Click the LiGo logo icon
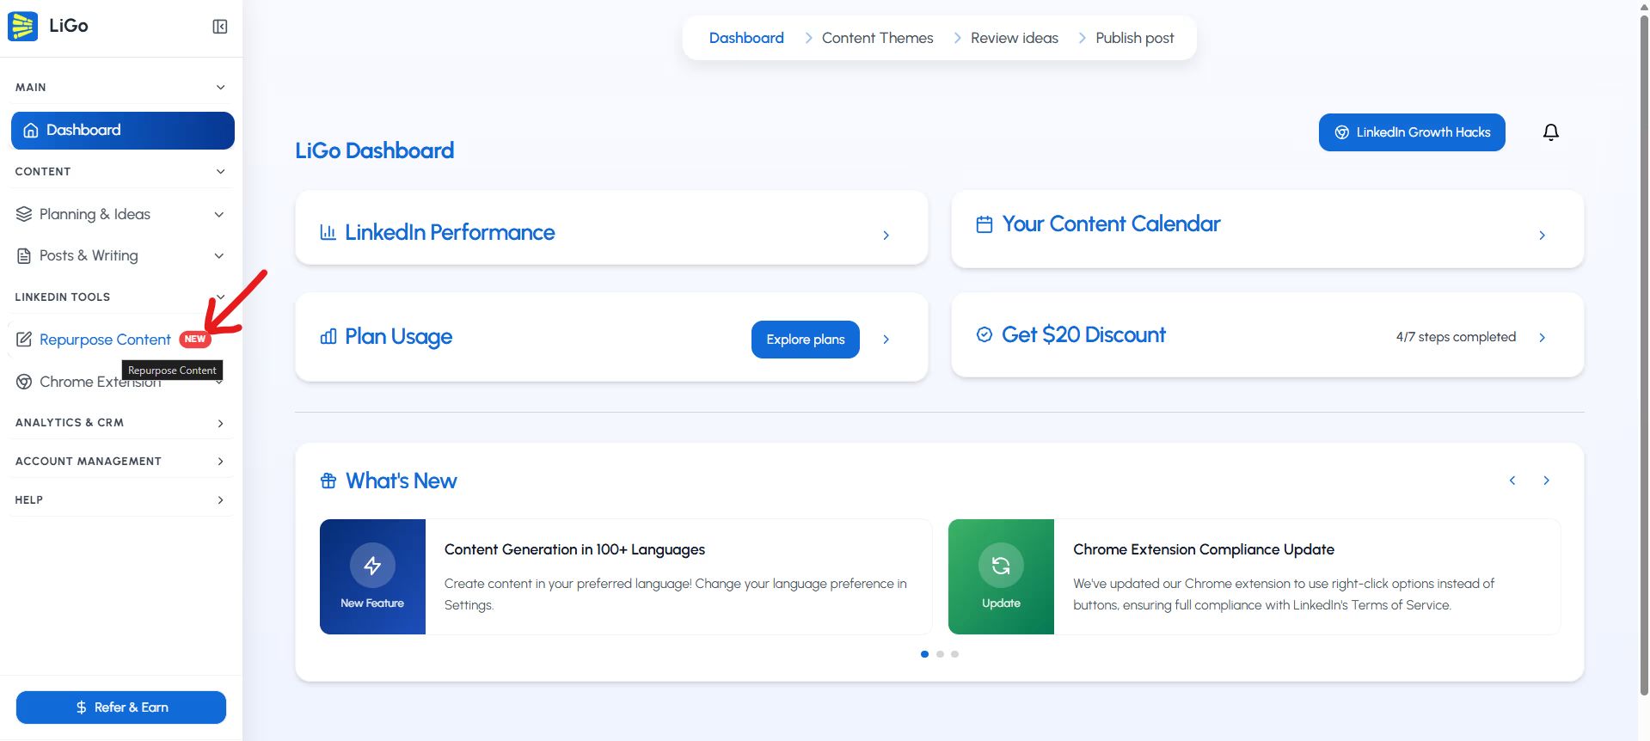Screen dimensions: 1650x741 [x=22, y=26]
